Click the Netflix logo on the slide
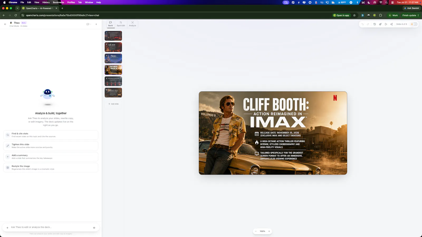Image resolution: width=422 pixels, height=237 pixels. [x=335, y=98]
